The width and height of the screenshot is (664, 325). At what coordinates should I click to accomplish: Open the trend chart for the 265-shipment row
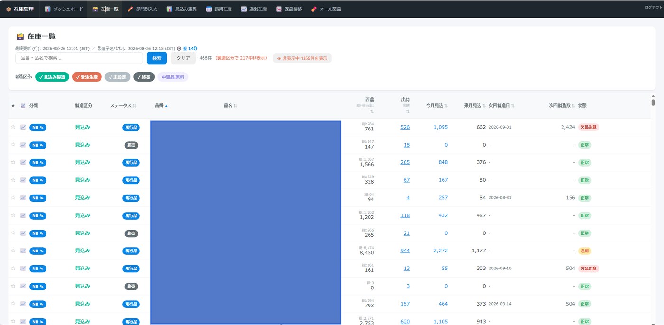point(23,162)
